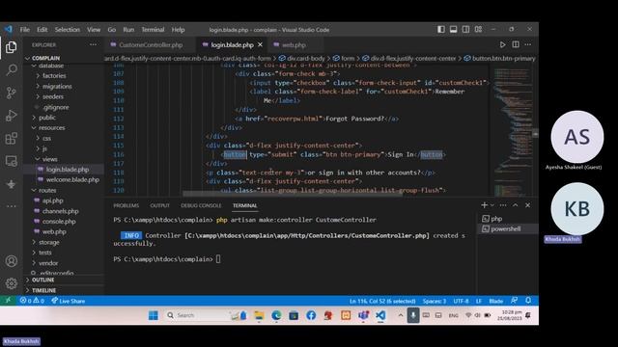Start Live Share from status bar
This screenshot has height=347, width=618.
[x=68, y=301]
